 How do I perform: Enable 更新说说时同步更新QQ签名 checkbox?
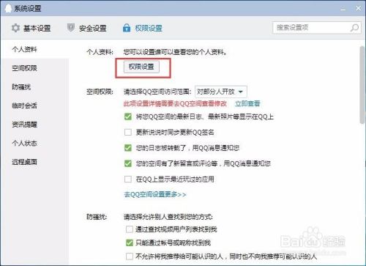point(128,132)
